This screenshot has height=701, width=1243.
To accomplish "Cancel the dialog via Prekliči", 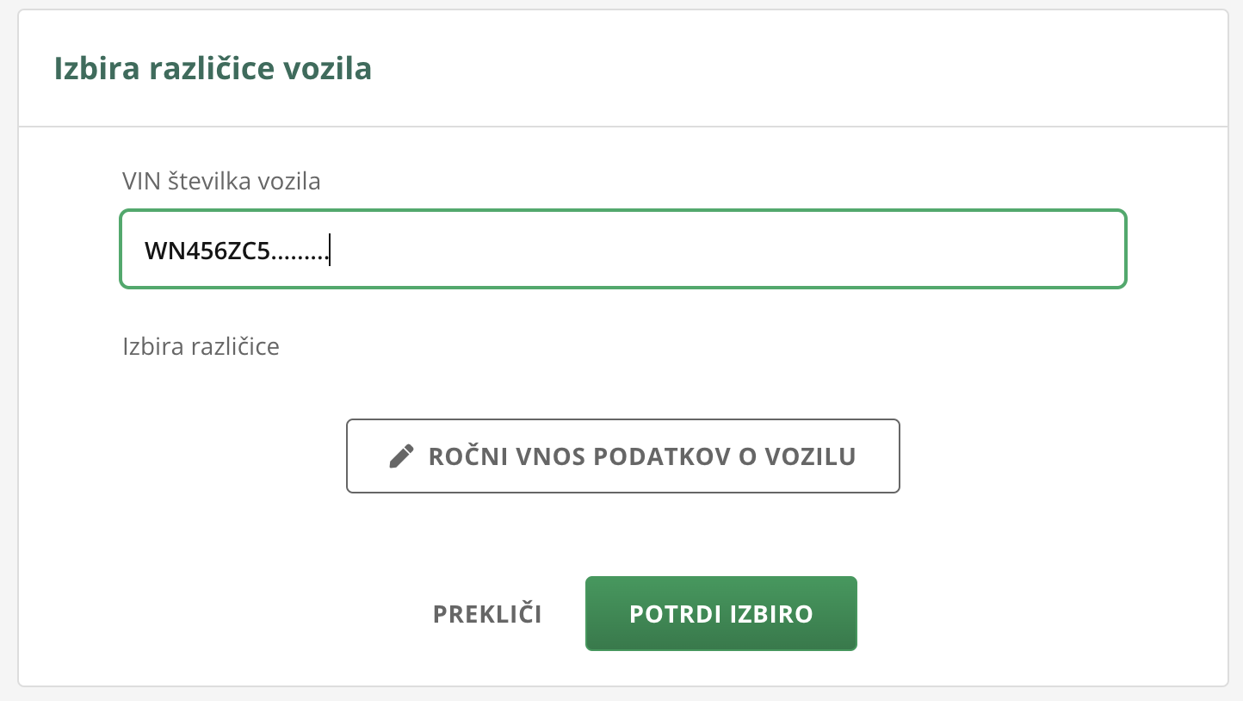I will (x=487, y=614).
